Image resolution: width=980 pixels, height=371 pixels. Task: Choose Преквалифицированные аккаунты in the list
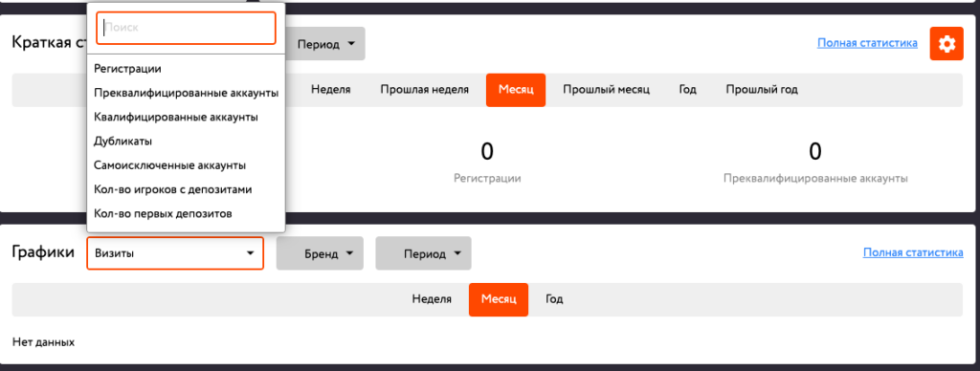(186, 93)
